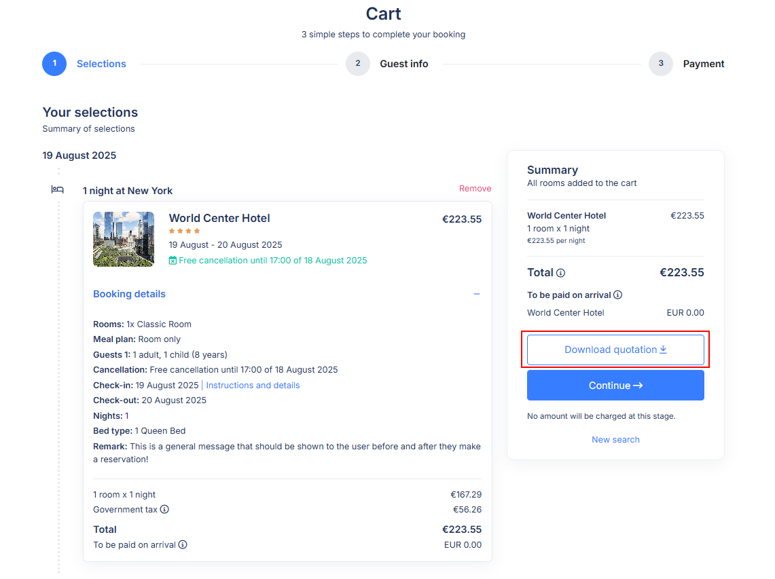
Task: Open the Selections step label
Action: [101, 64]
